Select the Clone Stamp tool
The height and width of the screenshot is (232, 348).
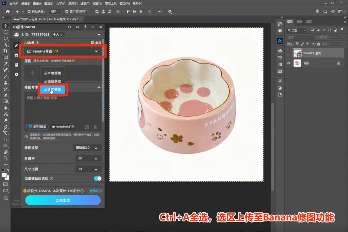coord(5,83)
